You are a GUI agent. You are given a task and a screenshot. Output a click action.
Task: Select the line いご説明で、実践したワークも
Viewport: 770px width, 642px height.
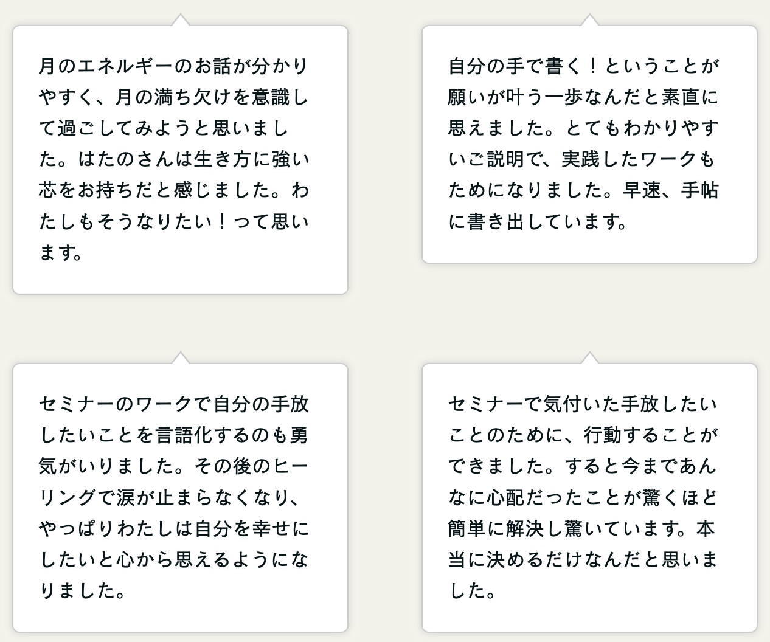(581, 159)
